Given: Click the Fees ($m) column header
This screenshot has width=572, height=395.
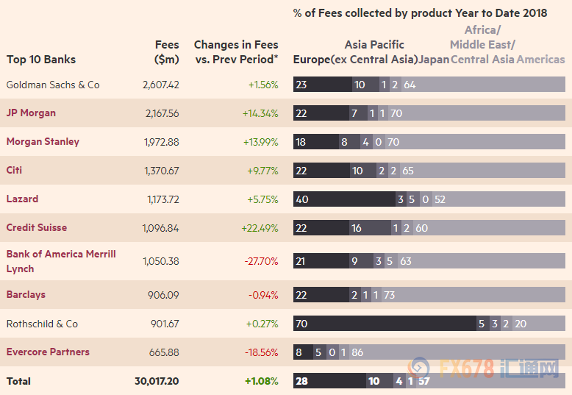Looking at the screenshot, I should point(167,51).
